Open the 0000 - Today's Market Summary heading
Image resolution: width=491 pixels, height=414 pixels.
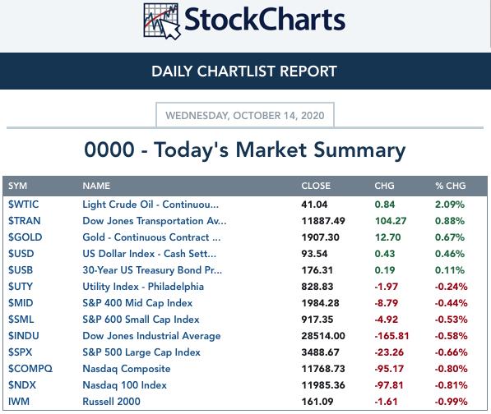click(x=245, y=149)
